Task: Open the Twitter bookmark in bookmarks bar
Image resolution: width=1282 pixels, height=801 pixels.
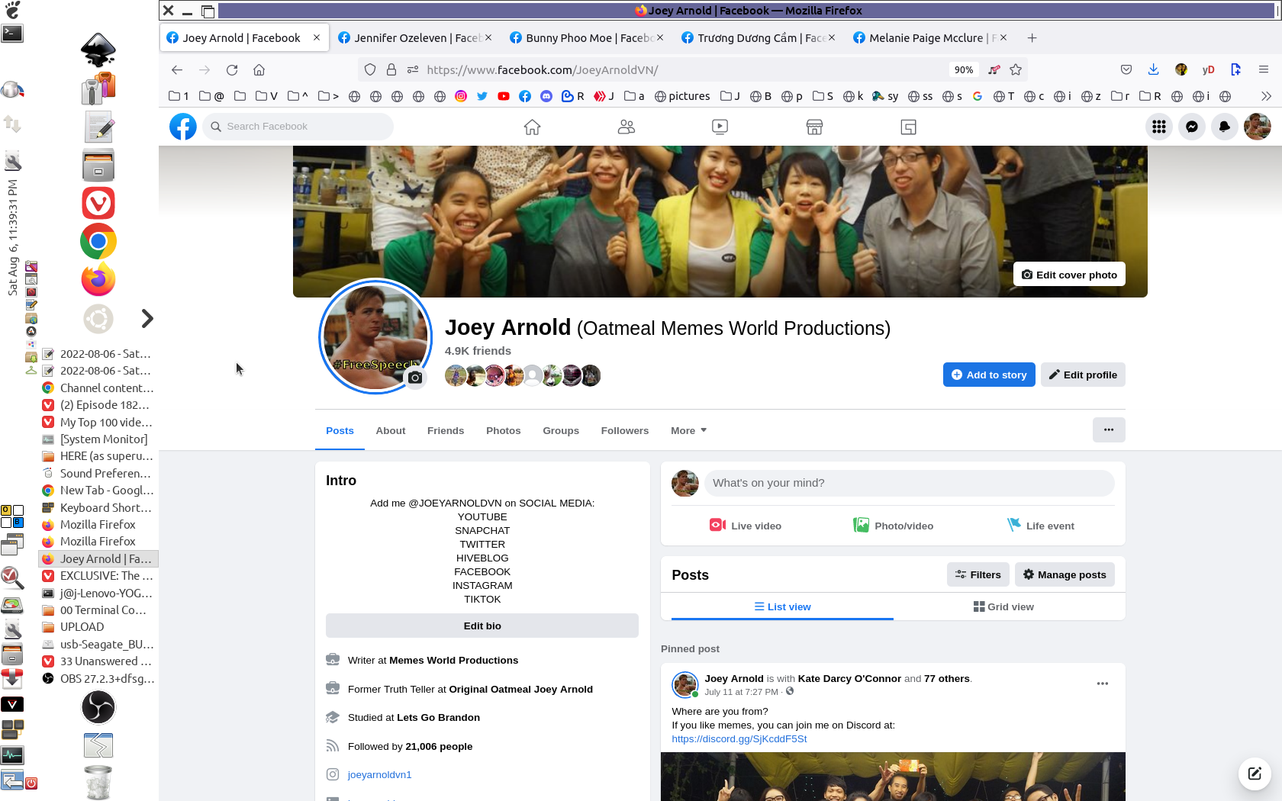Action: coord(482,96)
